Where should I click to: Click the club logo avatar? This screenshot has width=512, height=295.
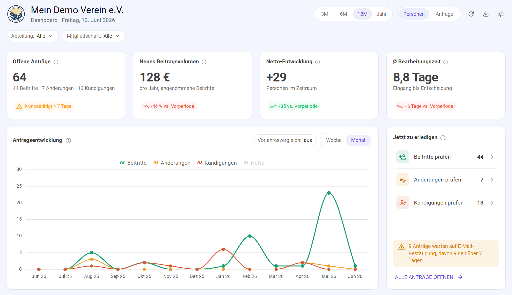pos(16,14)
